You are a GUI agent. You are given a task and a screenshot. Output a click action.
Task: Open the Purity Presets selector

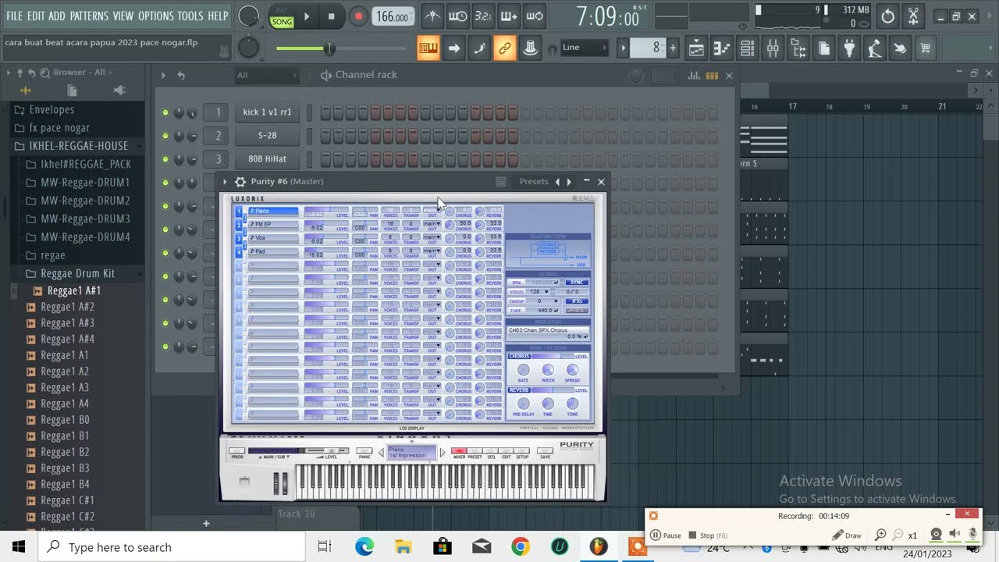pos(534,182)
